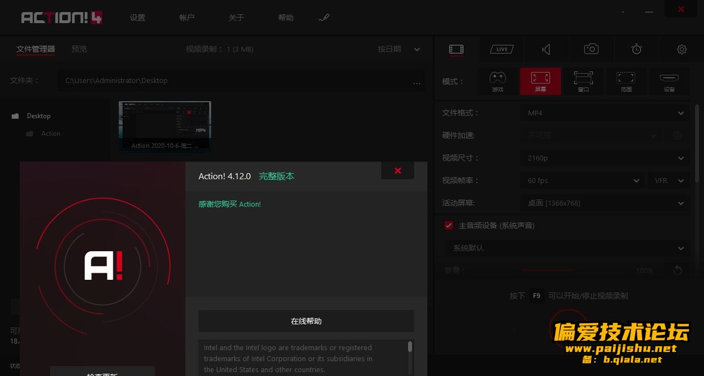Click the folder path field C:\Users\Administrator\Desktop

pos(234,80)
